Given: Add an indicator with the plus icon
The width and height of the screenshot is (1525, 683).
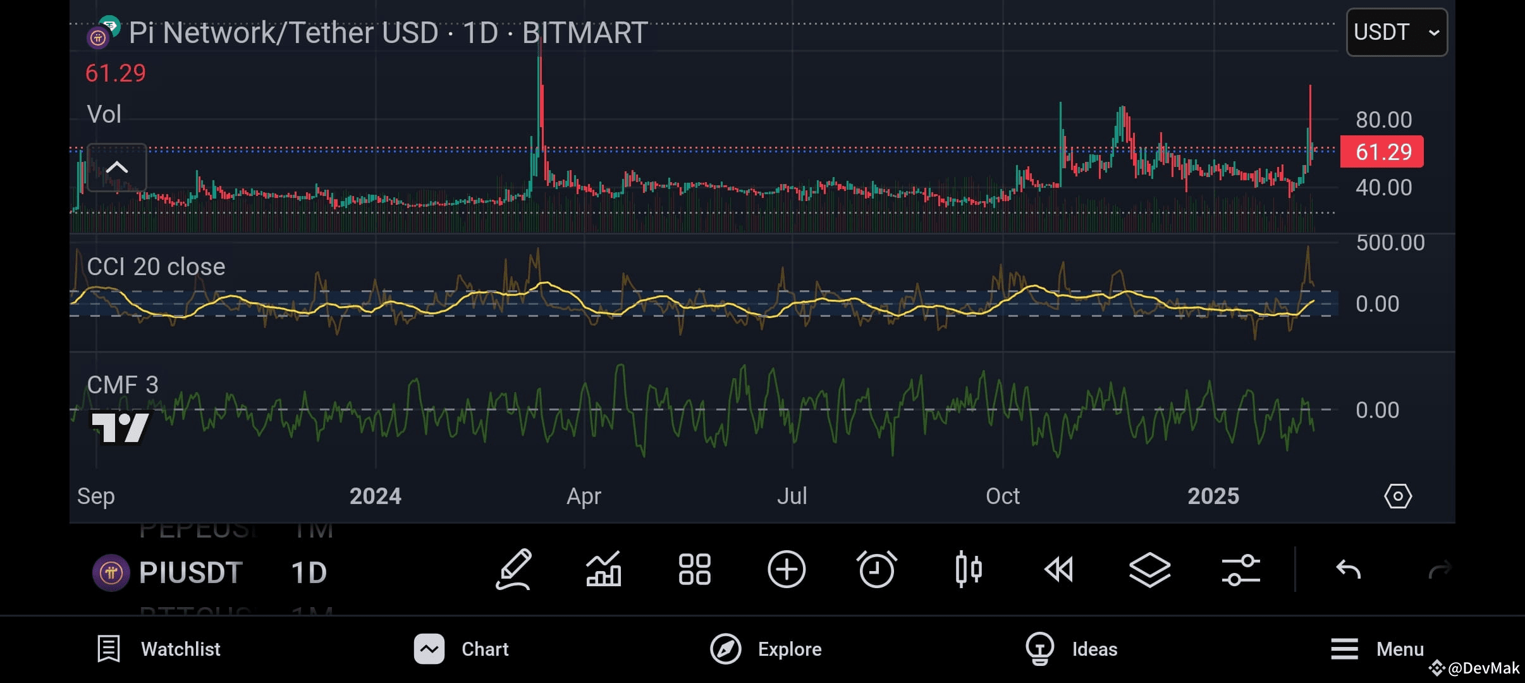Looking at the screenshot, I should (786, 569).
